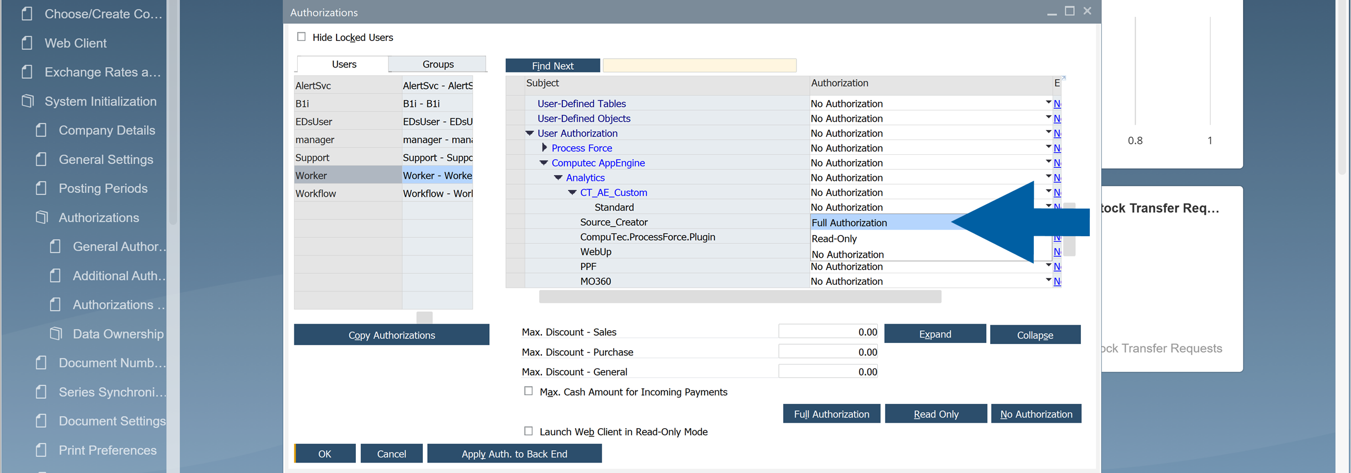Toggle the Hide Locked Users checkbox
Image resolution: width=1351 pixels, height=473 pixels.
(301, 37)
